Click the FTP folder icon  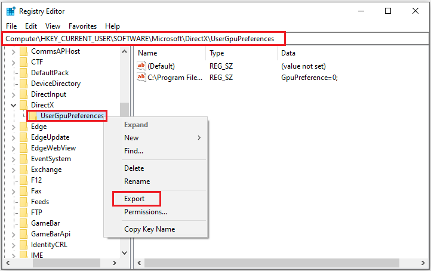(x=24, y=212)
